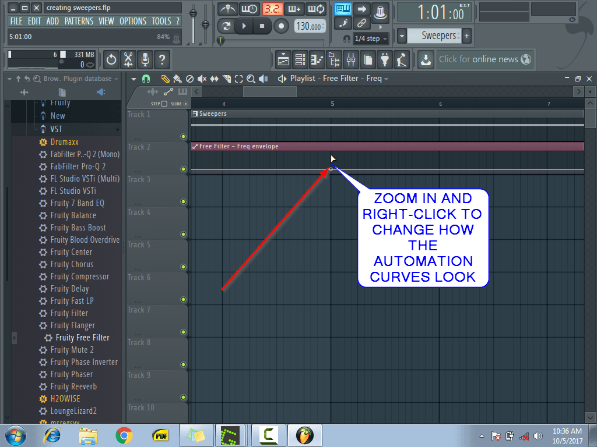Open the project file picker sheet icon
Screen dimensions: 597x447
point(368,60)
